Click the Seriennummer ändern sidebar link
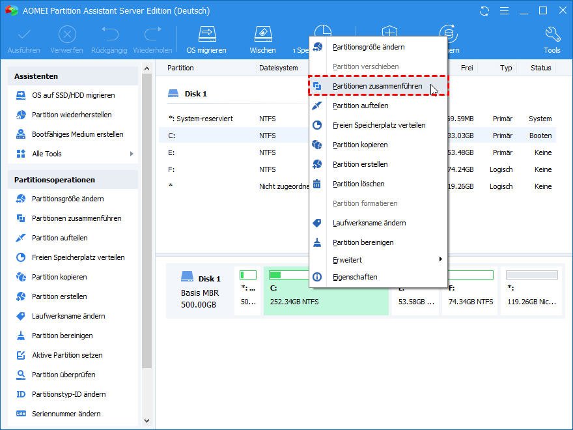This screenshot has width=573, height=430. [66, 414]
